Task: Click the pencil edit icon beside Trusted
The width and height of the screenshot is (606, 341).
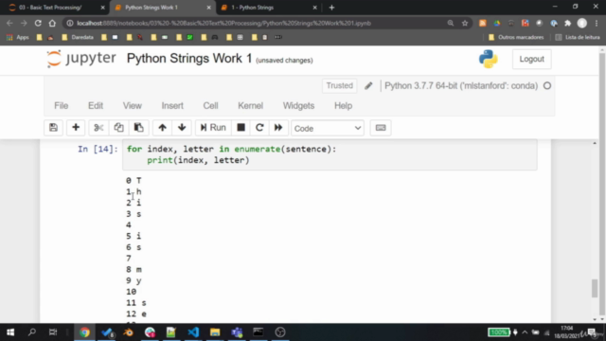Action: click(x=368, y=86)
